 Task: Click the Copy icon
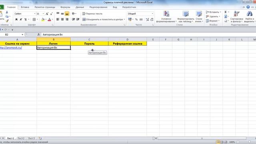click(7, 16)
